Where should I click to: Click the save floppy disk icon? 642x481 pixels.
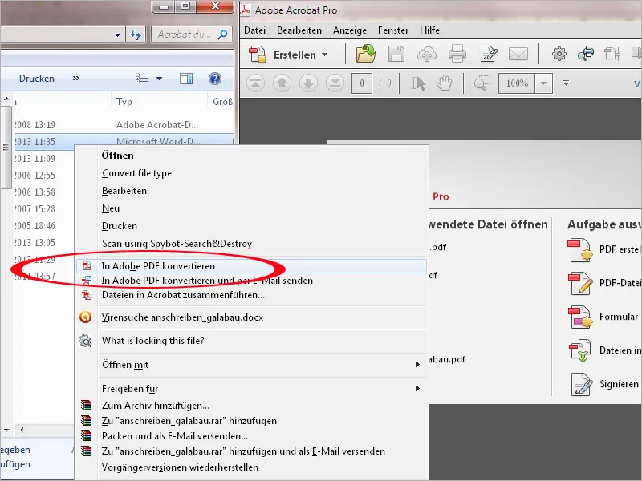tap(396, 54)
